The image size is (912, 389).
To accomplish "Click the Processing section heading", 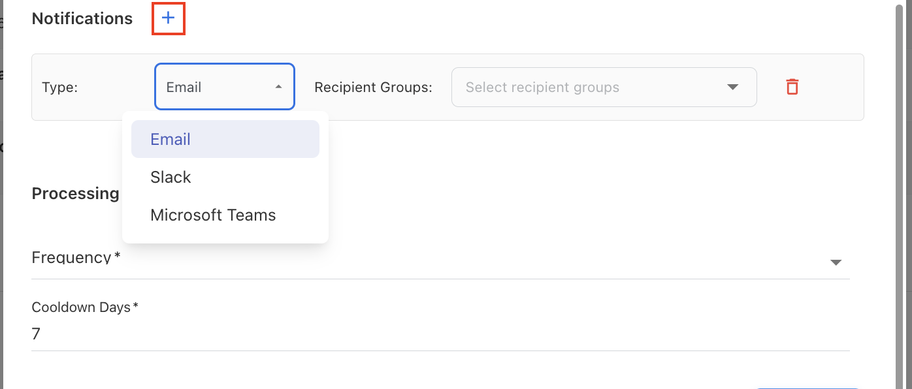I will (75, 194).
